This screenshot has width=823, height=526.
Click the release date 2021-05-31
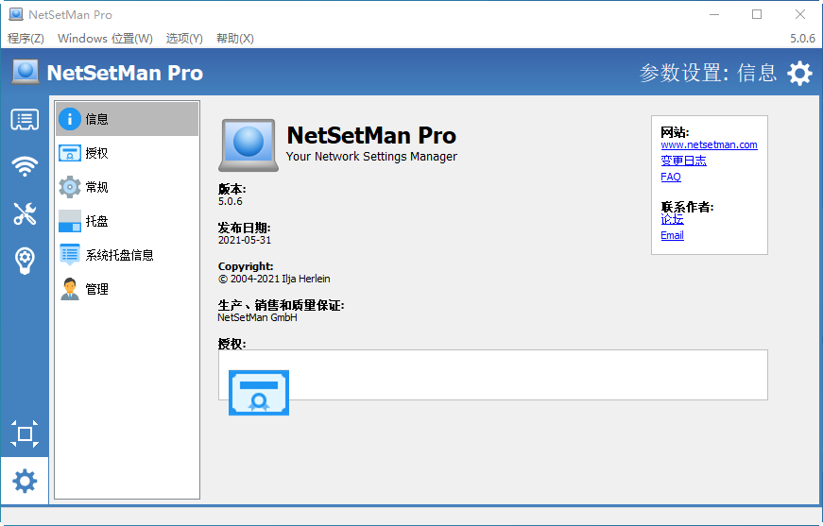(245, 240)
